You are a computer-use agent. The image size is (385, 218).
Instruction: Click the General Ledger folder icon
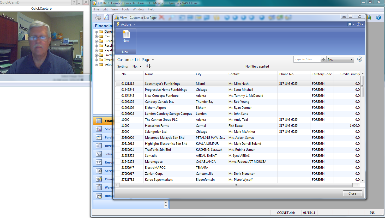coord(101,32)
